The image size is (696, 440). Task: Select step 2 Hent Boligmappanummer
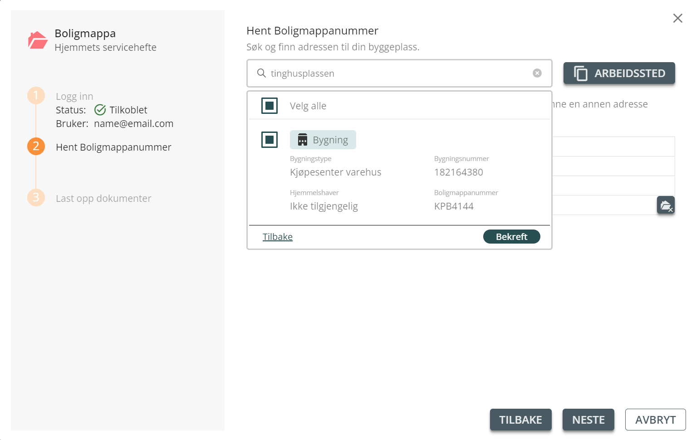[36, 147]
